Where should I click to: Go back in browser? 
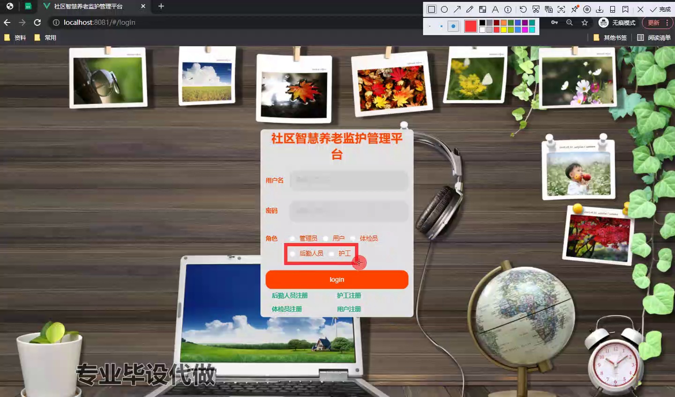7,22
